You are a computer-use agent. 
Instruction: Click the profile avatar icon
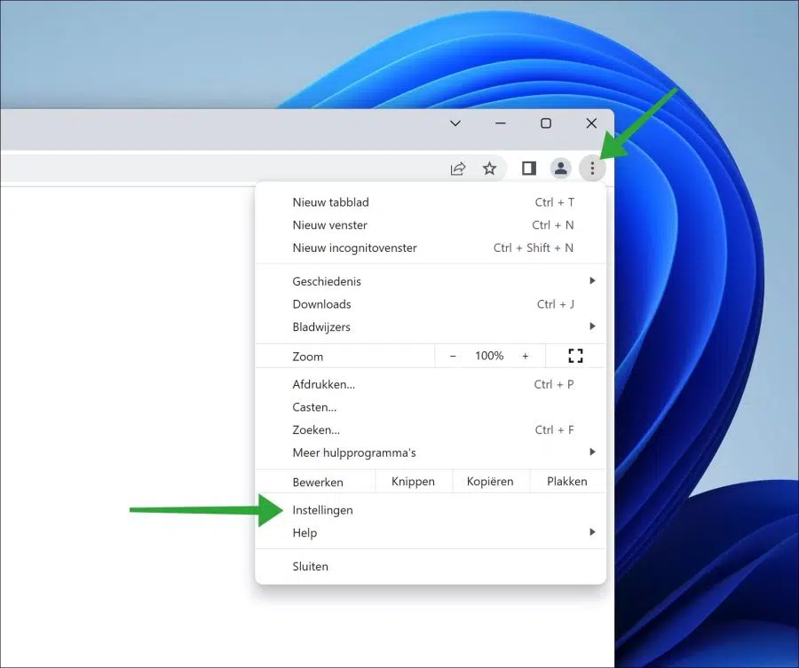(560, 168)
